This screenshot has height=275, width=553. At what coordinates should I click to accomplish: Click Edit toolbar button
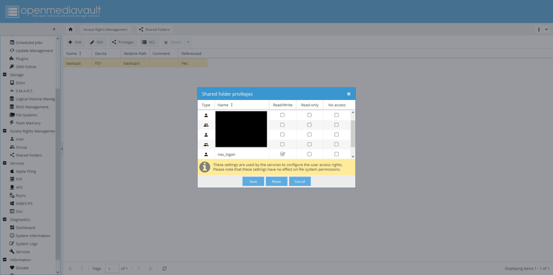[x=97, y=42]
